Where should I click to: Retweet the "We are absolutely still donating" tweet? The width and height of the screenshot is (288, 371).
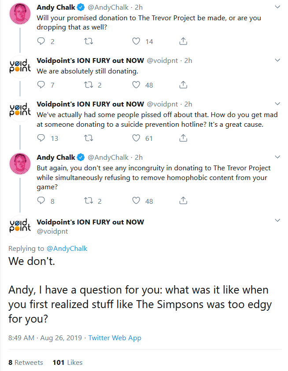89,85
